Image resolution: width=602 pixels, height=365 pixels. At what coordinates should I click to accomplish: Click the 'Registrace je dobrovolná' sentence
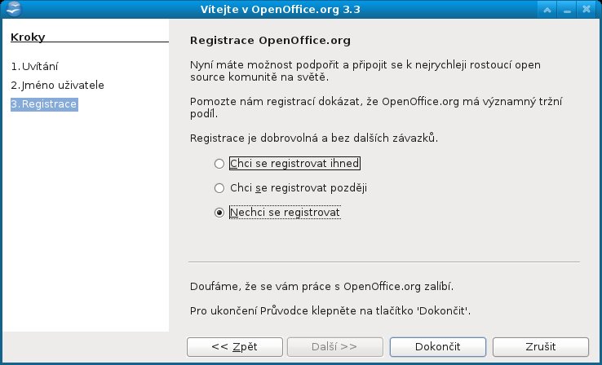pos(314,138)
